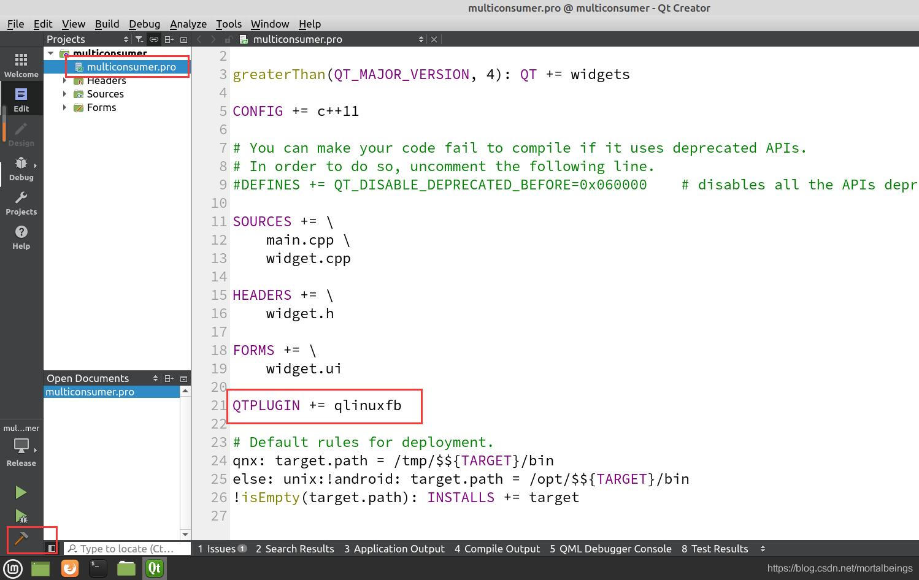919x580 pixels.
Task: Run the project with green play button
Action: (x=21, y=492)
